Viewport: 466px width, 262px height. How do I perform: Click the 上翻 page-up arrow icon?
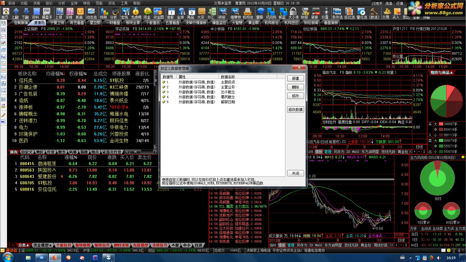(x=16, y=13)
